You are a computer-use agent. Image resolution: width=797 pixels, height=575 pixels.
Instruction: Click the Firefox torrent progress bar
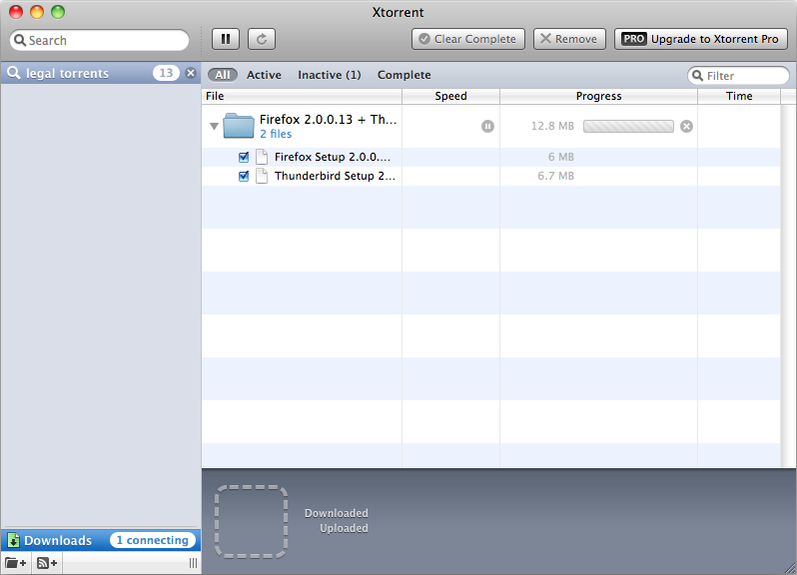pos(629,126)
